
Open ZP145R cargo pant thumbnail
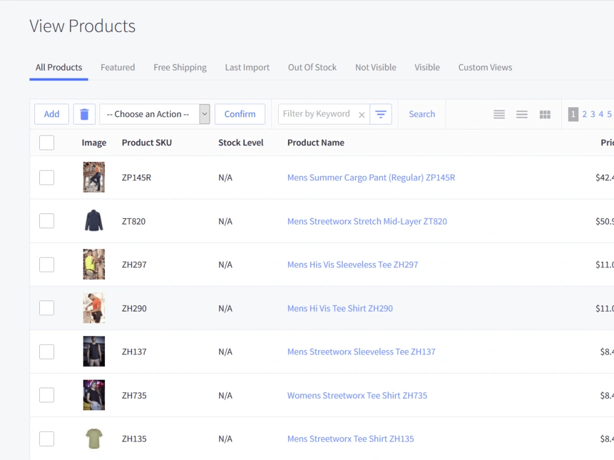click(94, 177)
